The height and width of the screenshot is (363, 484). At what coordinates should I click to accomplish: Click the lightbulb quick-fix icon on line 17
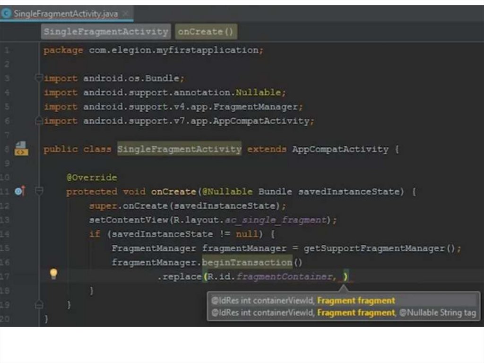(x=53, y=274)
